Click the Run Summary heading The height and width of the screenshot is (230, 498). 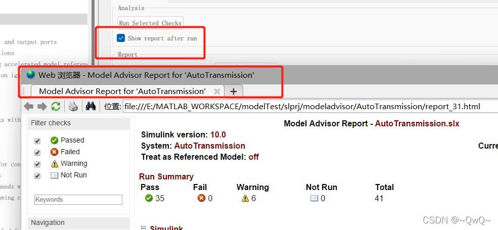point(166,176)
